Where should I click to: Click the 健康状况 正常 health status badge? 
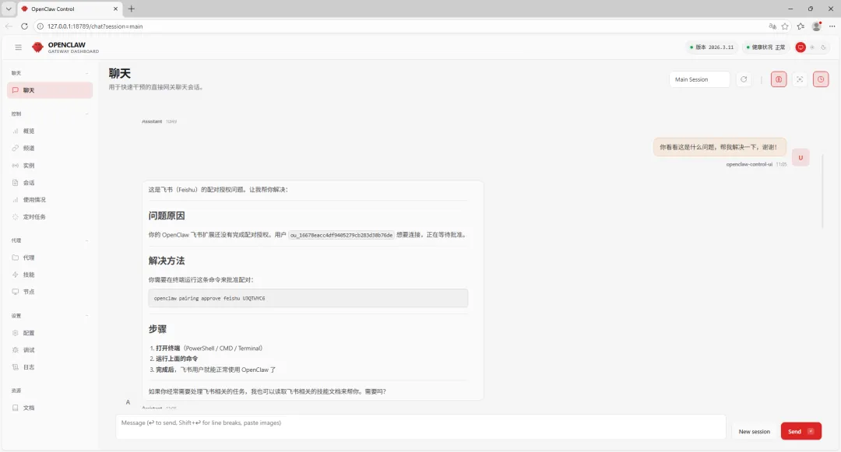click(x=766, y=47)
